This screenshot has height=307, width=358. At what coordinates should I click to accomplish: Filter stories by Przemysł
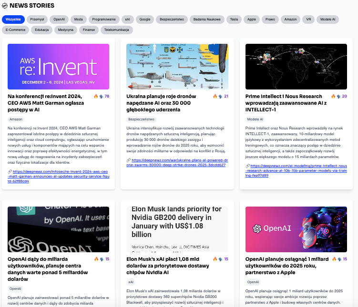[x=37, y=20]
